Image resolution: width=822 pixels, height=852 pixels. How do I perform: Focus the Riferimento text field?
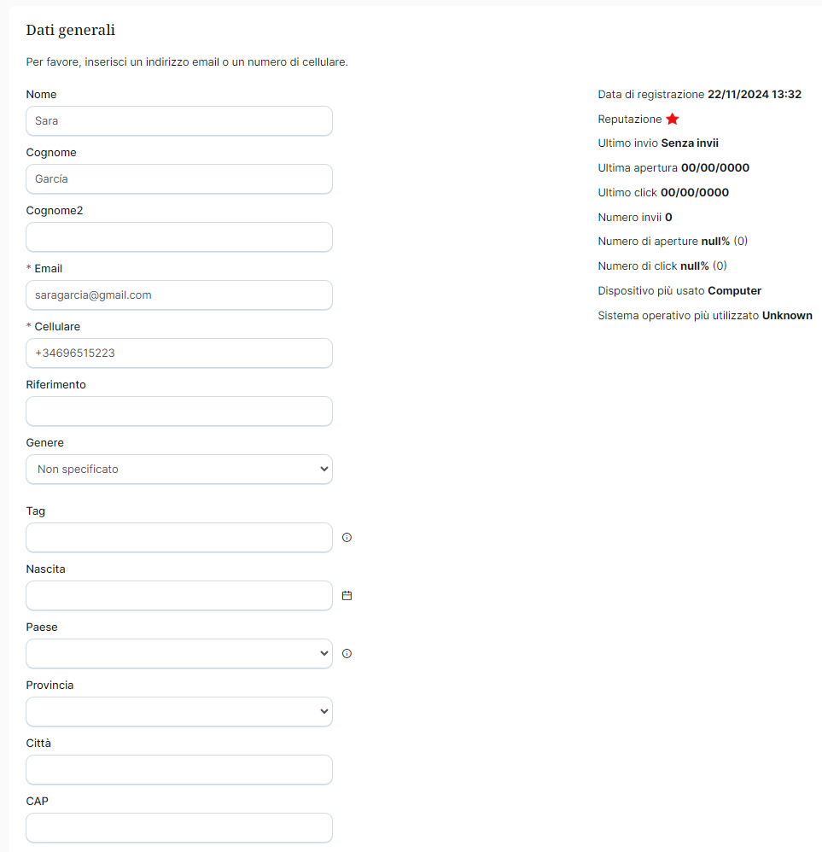point(179,411)
